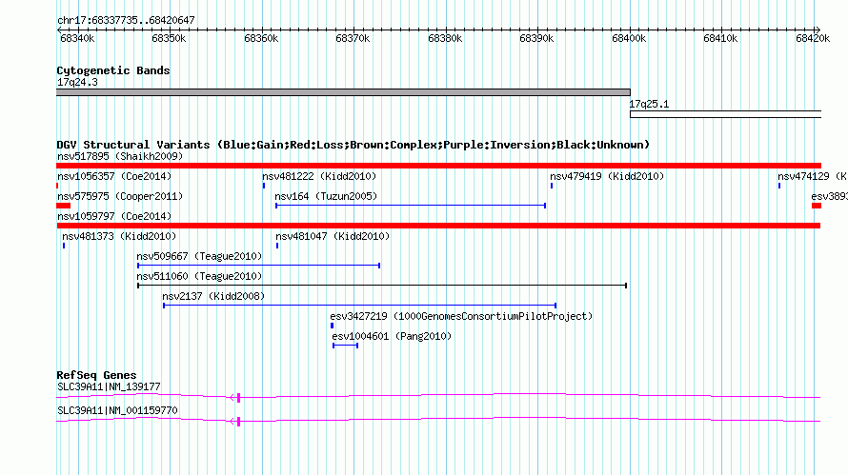This screenshot has height=475, width=848.
Task: Select the red nsv575975 (Cooper2011) loss block
Action: point(63,206)
